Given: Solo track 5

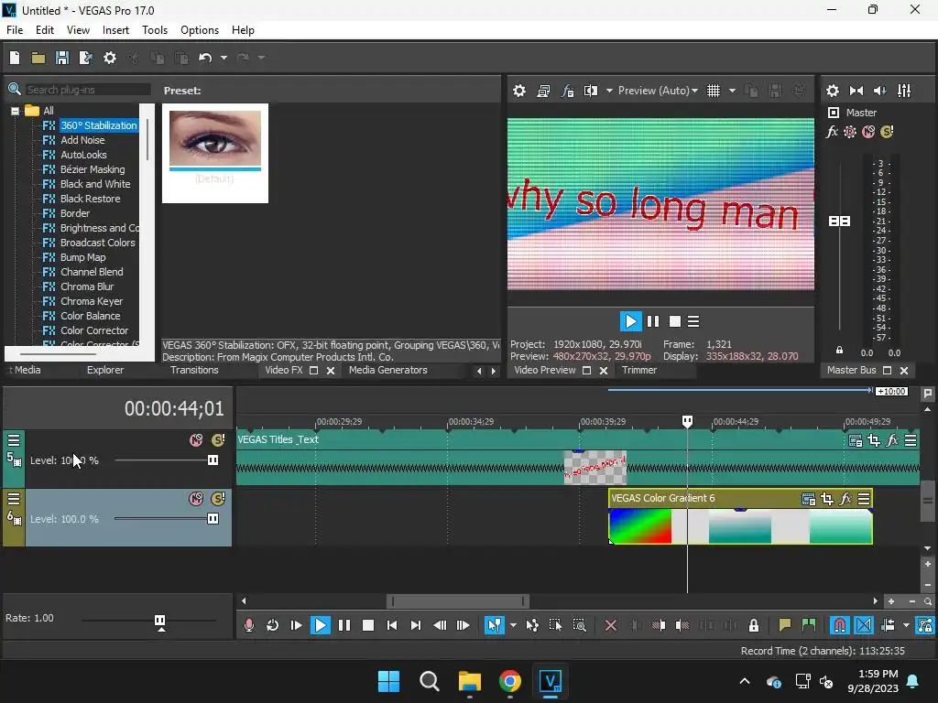Looking at the screenshot, I should [x=218, y=440].
